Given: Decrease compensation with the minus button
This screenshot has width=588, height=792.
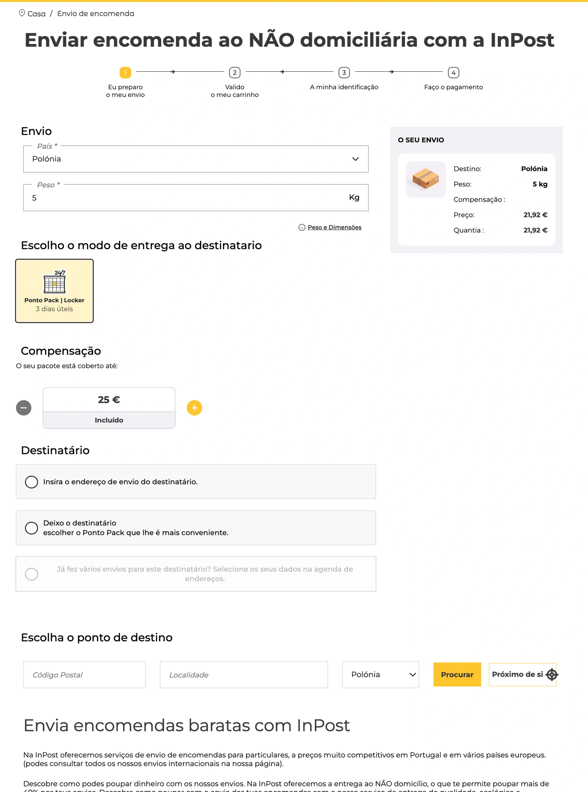Looking at the screenshot, I should pos(24,408).
